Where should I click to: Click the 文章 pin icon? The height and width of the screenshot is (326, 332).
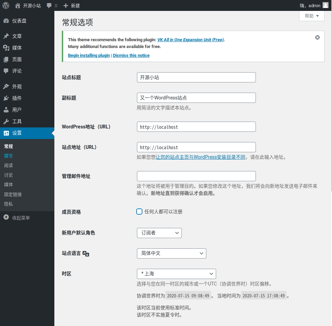[6, 36]
